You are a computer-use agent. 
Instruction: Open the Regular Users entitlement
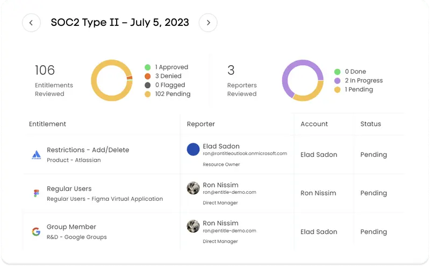[69, 189]
